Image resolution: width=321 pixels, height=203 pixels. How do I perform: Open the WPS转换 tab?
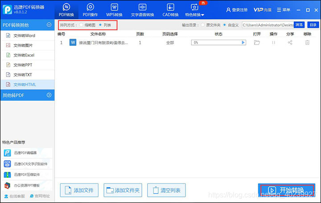tap(114, 10)
